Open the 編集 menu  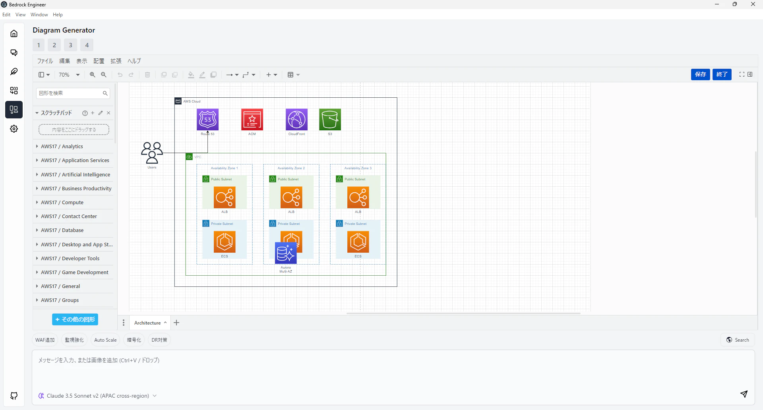[x=65, y=61]
